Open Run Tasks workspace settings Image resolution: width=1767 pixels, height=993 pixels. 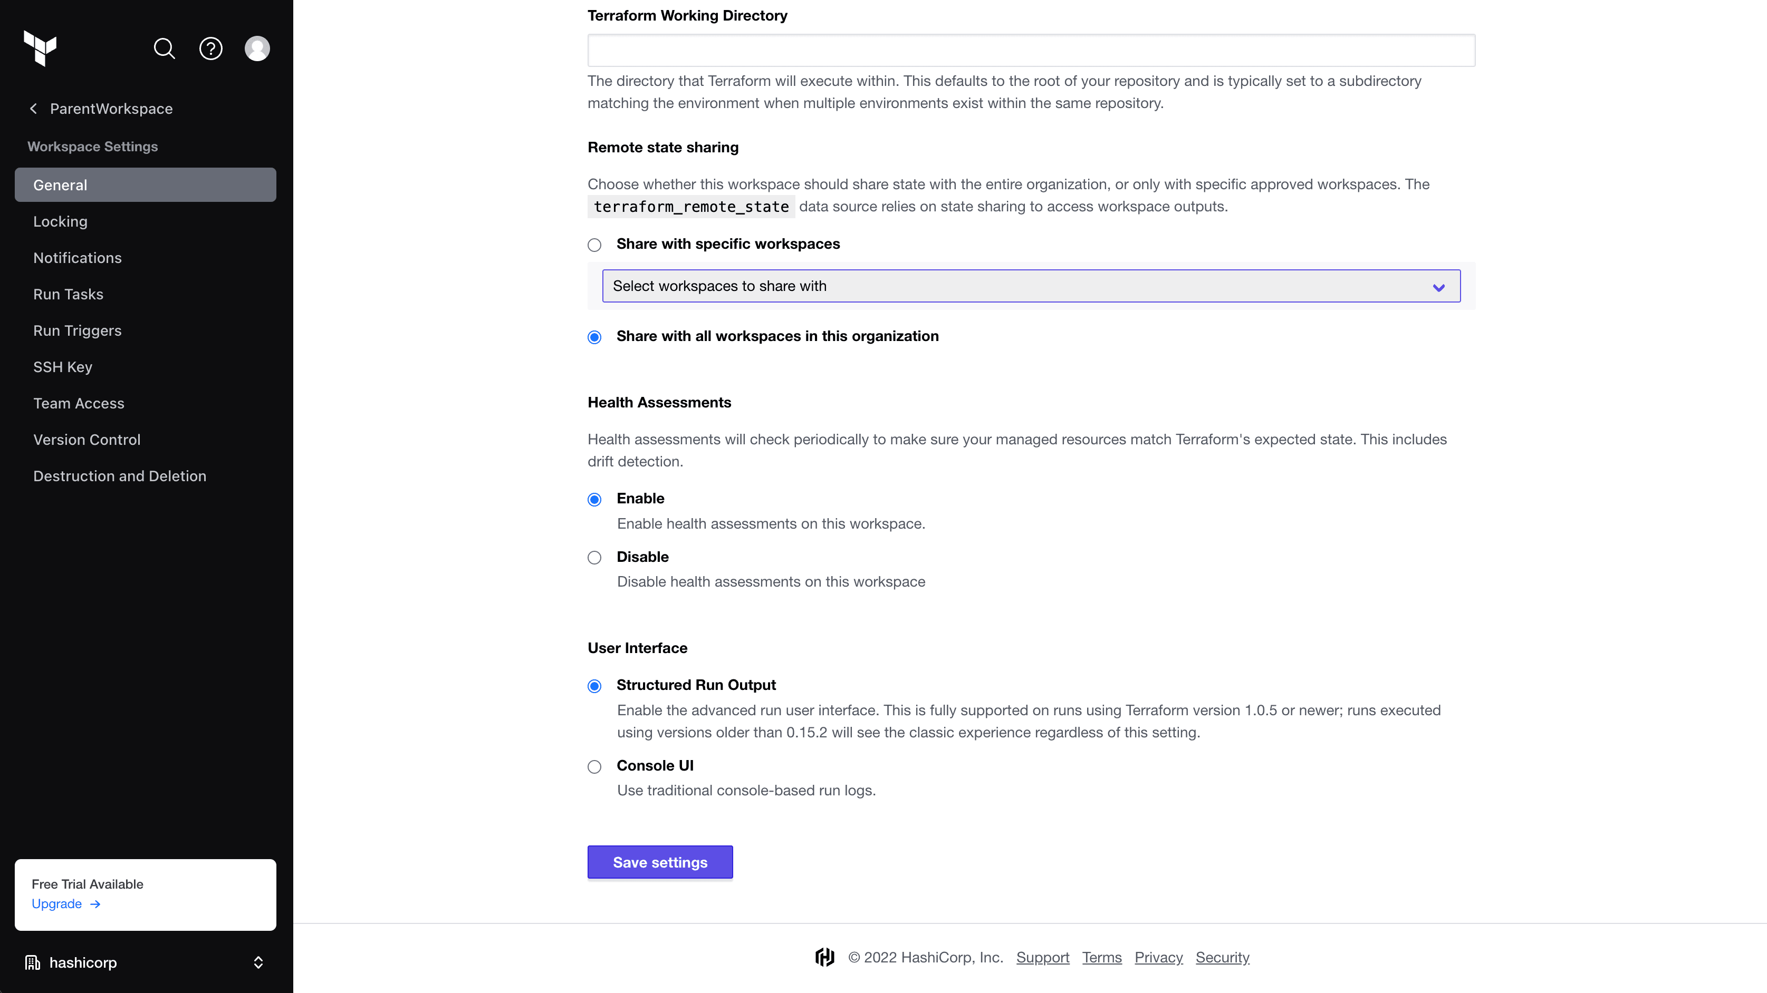(x=68, y=294)
